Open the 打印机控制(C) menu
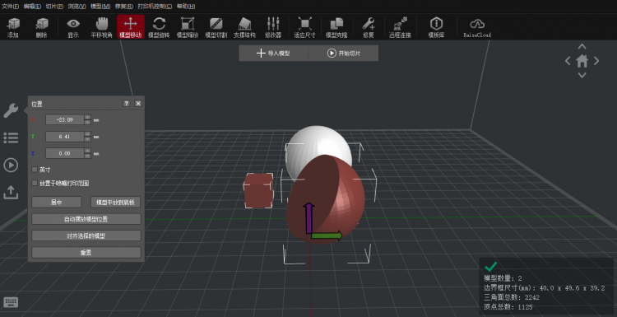This screenshot has height=317, width=617. coord(155,7)
